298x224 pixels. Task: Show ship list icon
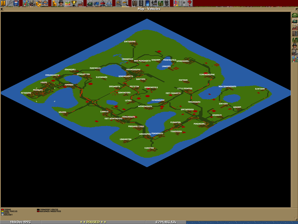pos(103,3)
